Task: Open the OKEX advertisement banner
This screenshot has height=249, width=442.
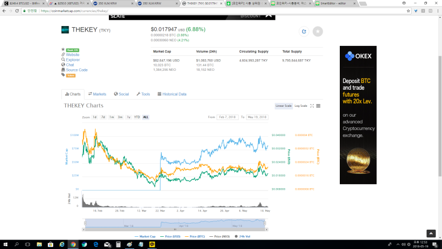Action: (x=358, y=115)
